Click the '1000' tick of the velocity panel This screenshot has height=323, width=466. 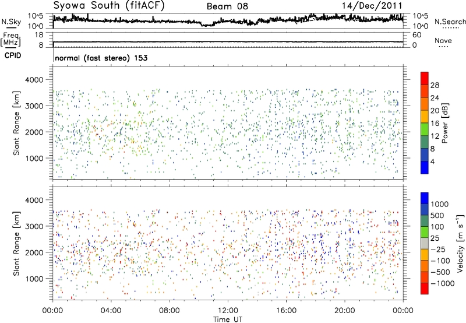coord(34,279)
